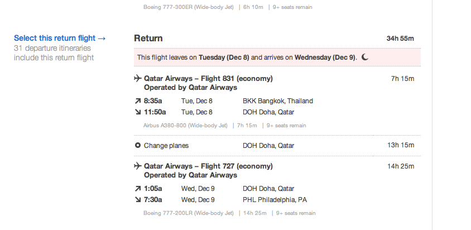Image resolution: width=471 pixels, height=230 pixels.
Task: Click the 'Select this return flight' link
Action: pos(60,39)
